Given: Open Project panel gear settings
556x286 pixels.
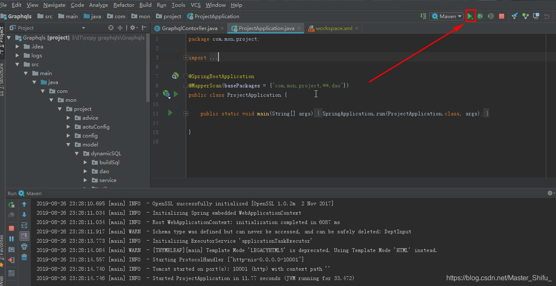Looking at the screenshot, I should pyautogui.click(x=133, y=28).
